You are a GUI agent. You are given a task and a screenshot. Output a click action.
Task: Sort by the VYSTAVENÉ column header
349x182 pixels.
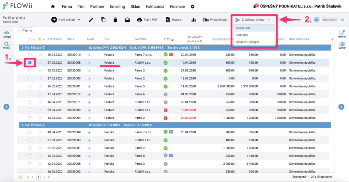pyautogui.click(x=55, y=39)
